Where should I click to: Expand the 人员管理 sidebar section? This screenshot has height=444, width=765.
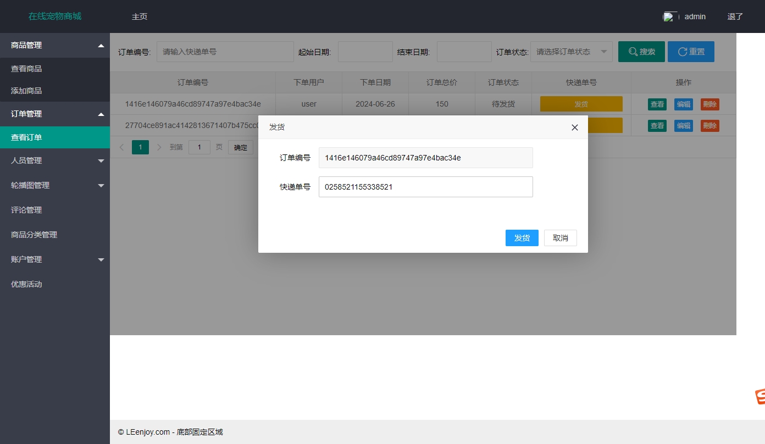coord(55,160)
